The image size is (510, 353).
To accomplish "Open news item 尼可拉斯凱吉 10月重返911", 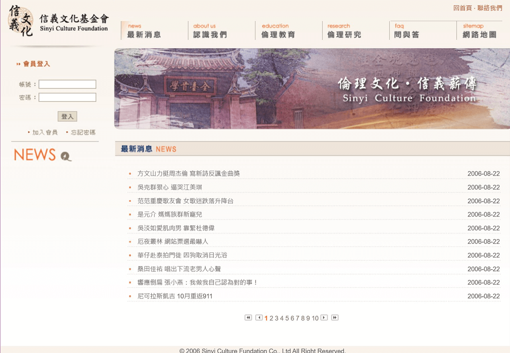I will click(x=175, y=296).
